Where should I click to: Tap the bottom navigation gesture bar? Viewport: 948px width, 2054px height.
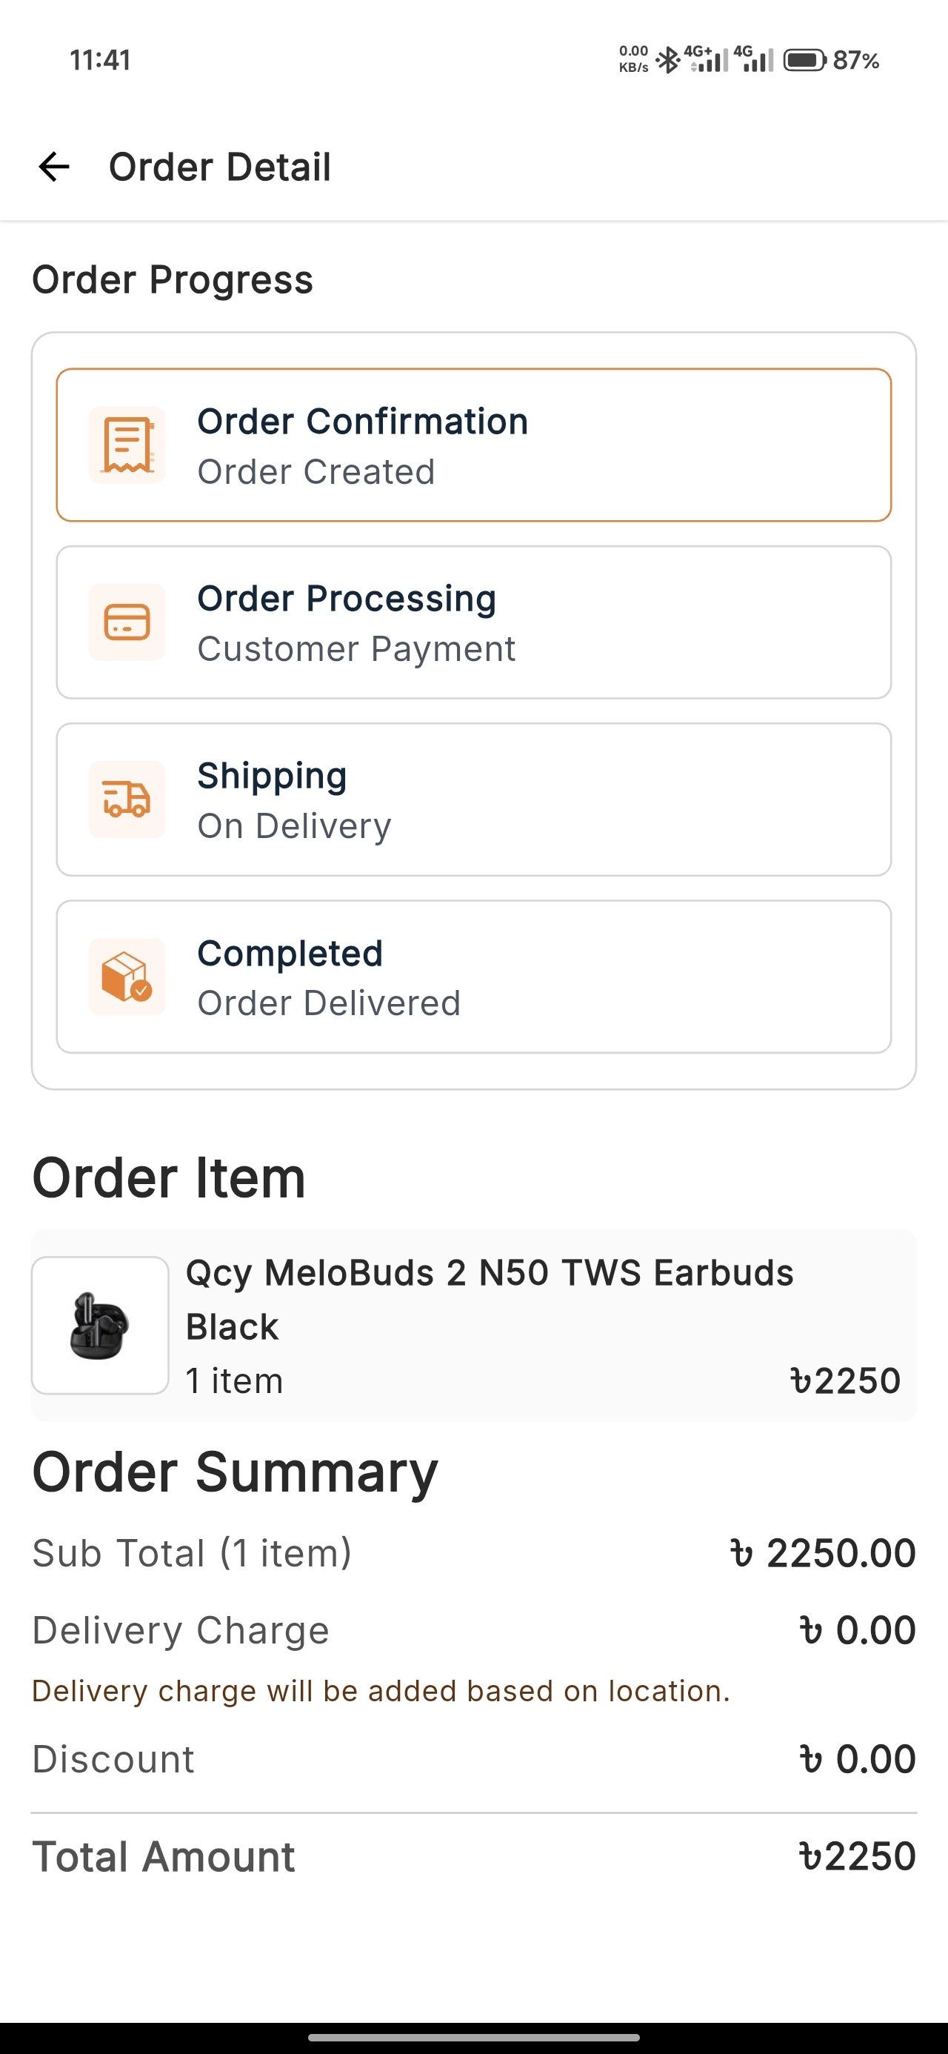[473, 2037]
